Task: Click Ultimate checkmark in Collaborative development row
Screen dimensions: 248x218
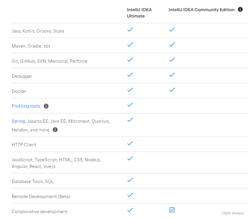Action: (130, 210)
